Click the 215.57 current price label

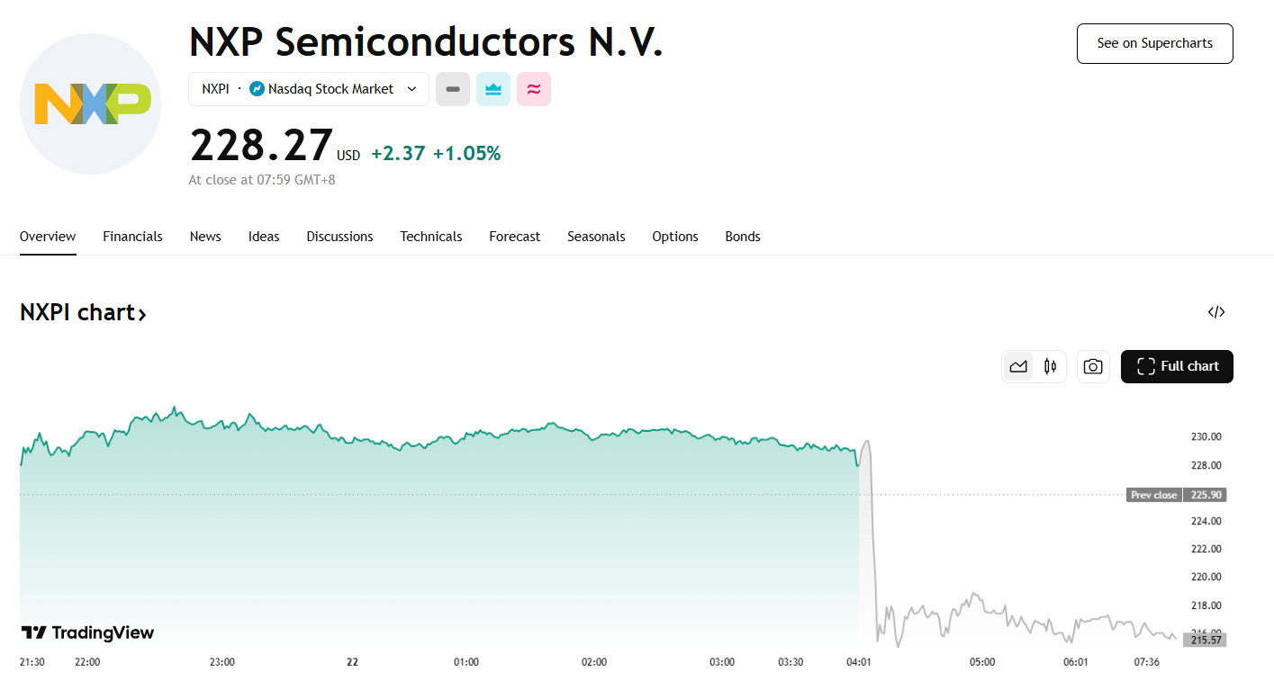pos(1205,640)
